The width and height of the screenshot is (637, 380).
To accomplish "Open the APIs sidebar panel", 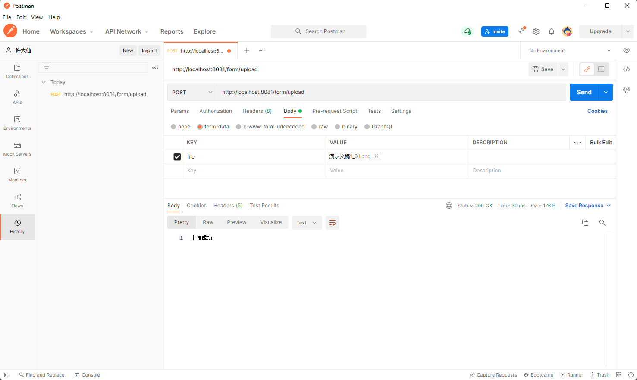I will coord(17,97).
